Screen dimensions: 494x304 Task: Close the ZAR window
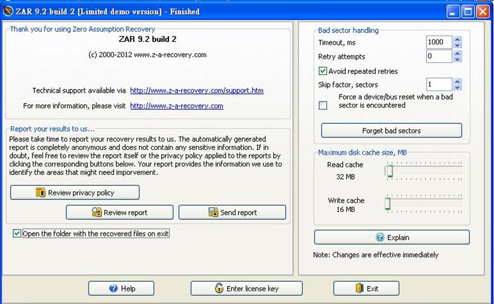[x=483, y=12]
